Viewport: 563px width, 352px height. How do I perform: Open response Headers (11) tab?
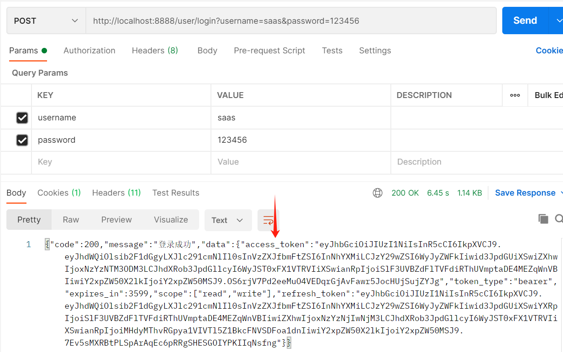(116, 193)
